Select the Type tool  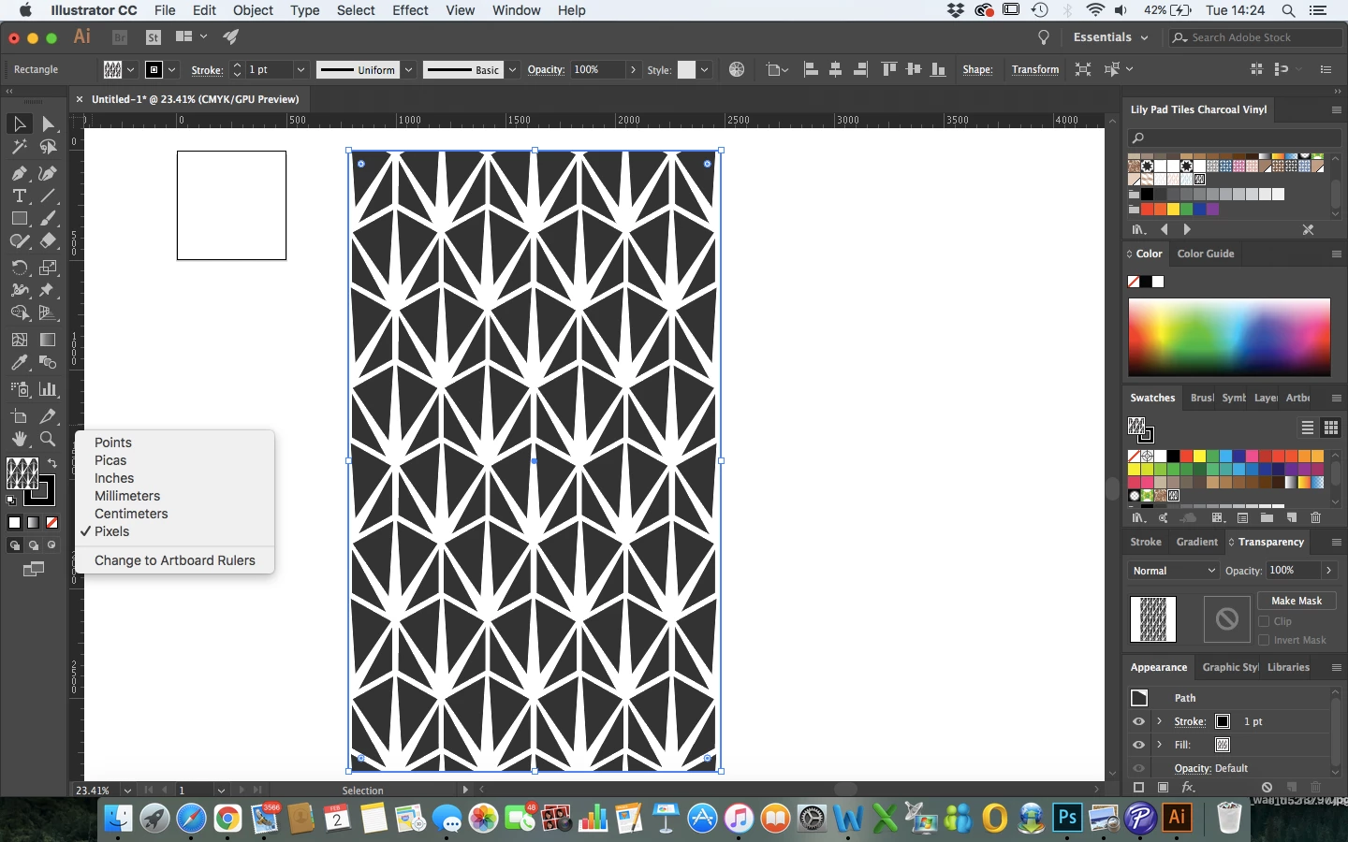[19, 196]
